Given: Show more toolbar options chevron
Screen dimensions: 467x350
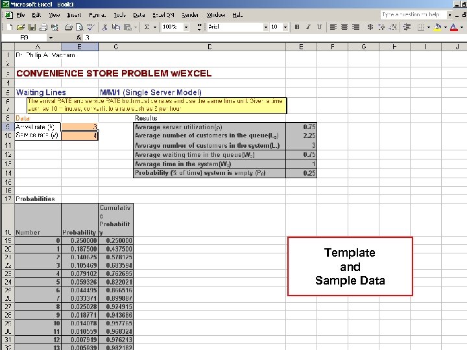Looking at the screenshot, I should 200,27.
